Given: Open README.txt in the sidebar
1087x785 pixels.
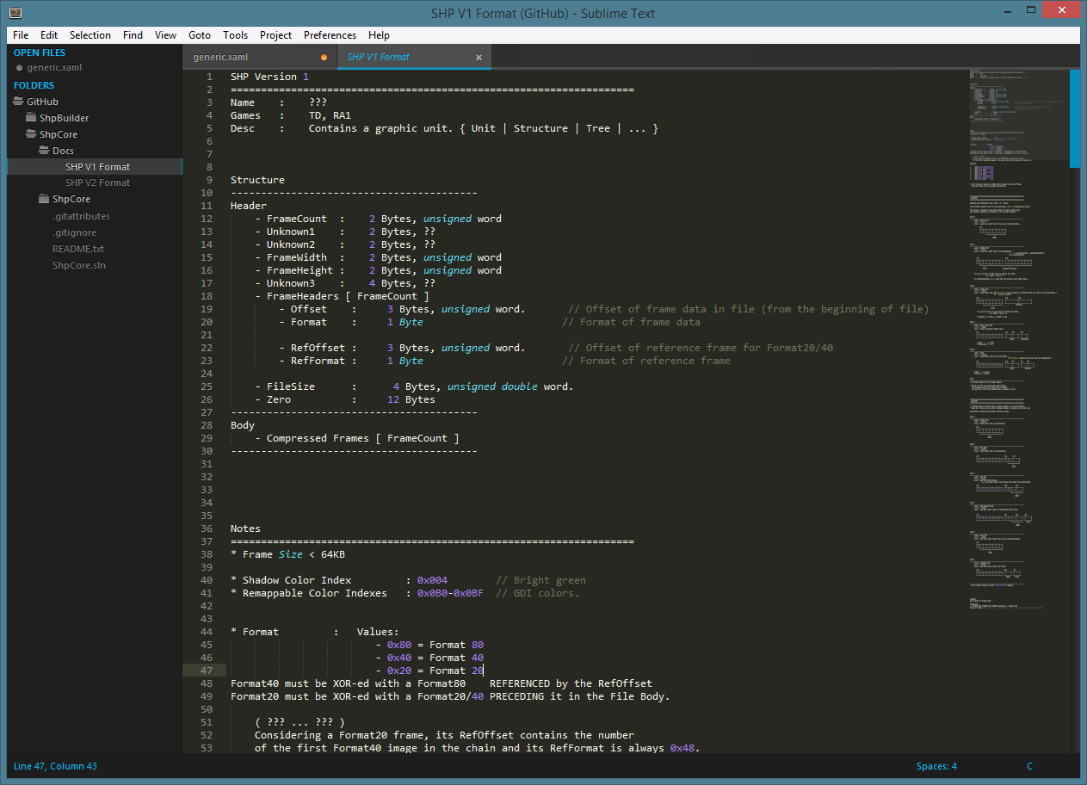Looking at the screenshot, I should coord(77,249).
